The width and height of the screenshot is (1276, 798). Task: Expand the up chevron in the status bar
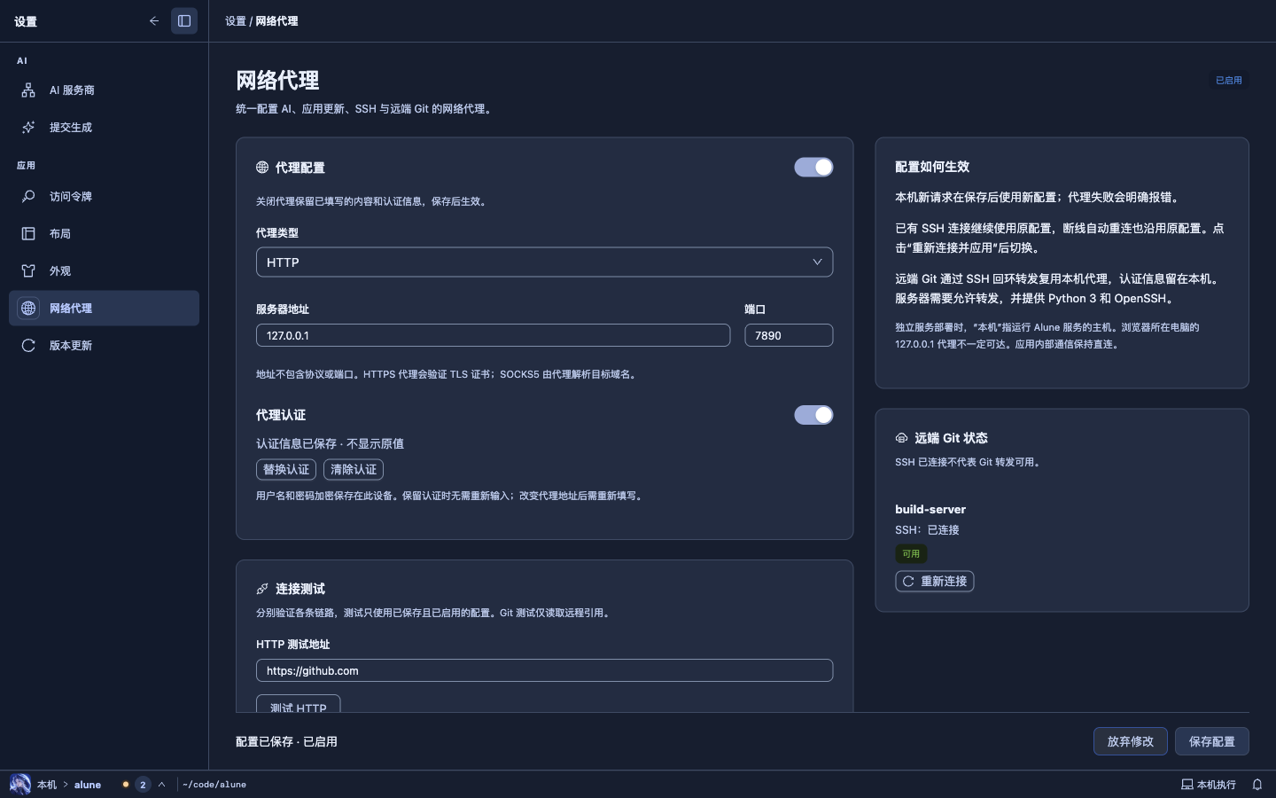point(161,785)
